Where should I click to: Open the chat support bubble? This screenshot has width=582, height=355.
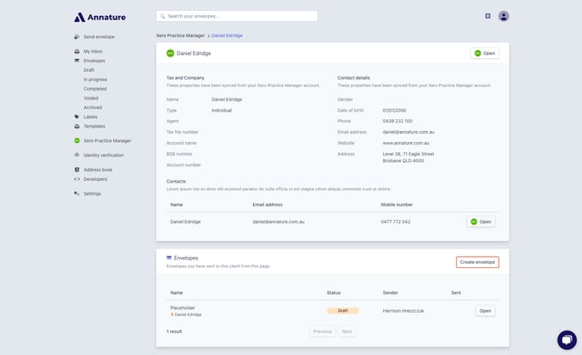pyautogui.click(x=567, y=340)
